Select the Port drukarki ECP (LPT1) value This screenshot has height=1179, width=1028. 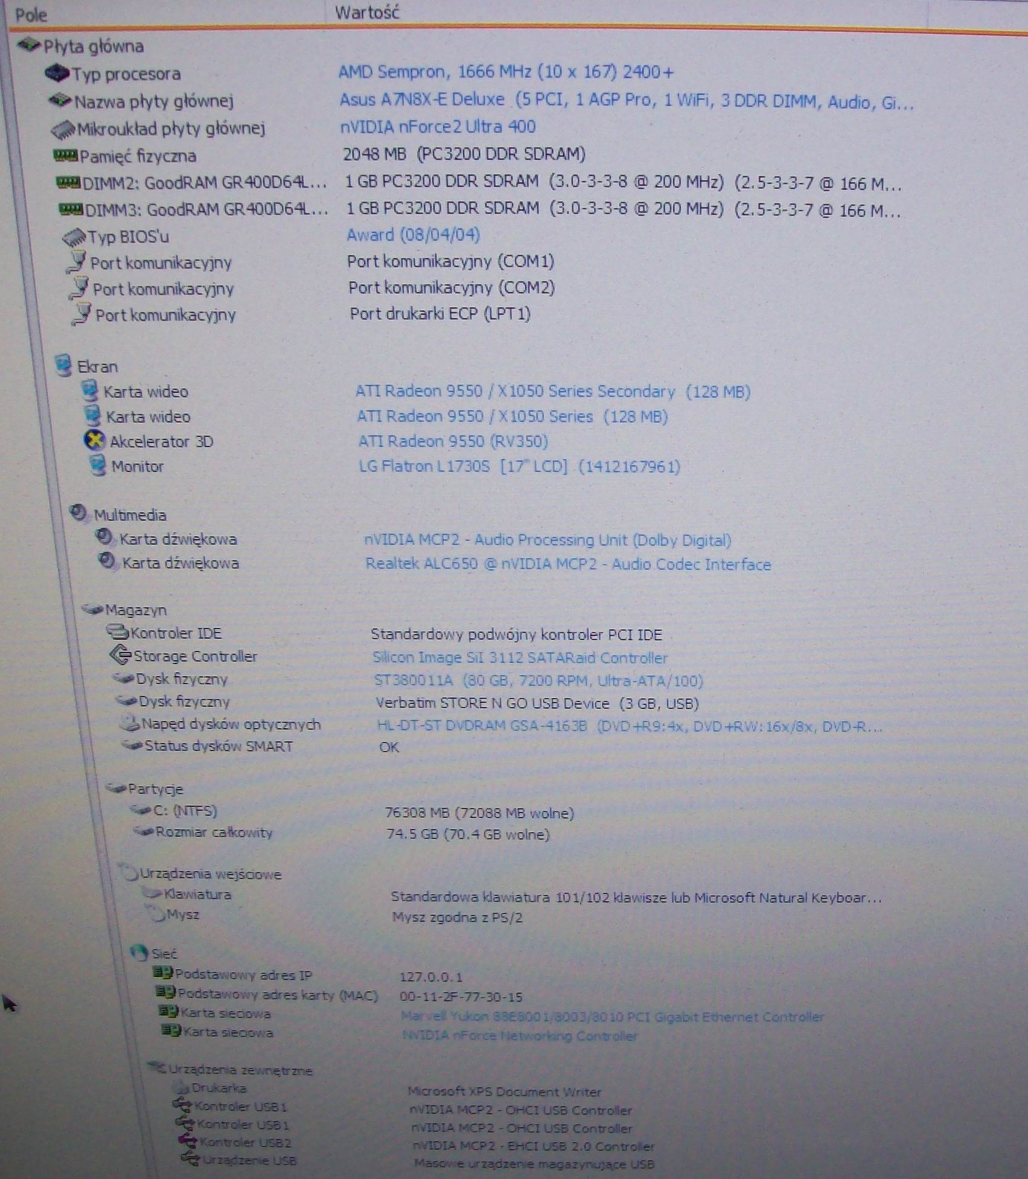441,314
